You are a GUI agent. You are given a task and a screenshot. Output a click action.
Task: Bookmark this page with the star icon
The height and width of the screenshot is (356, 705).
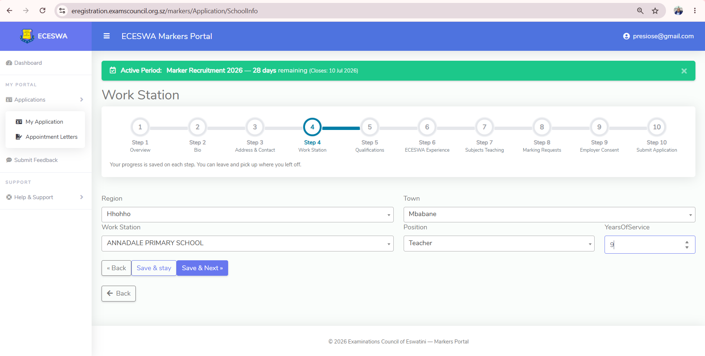[x=655, y=11]
